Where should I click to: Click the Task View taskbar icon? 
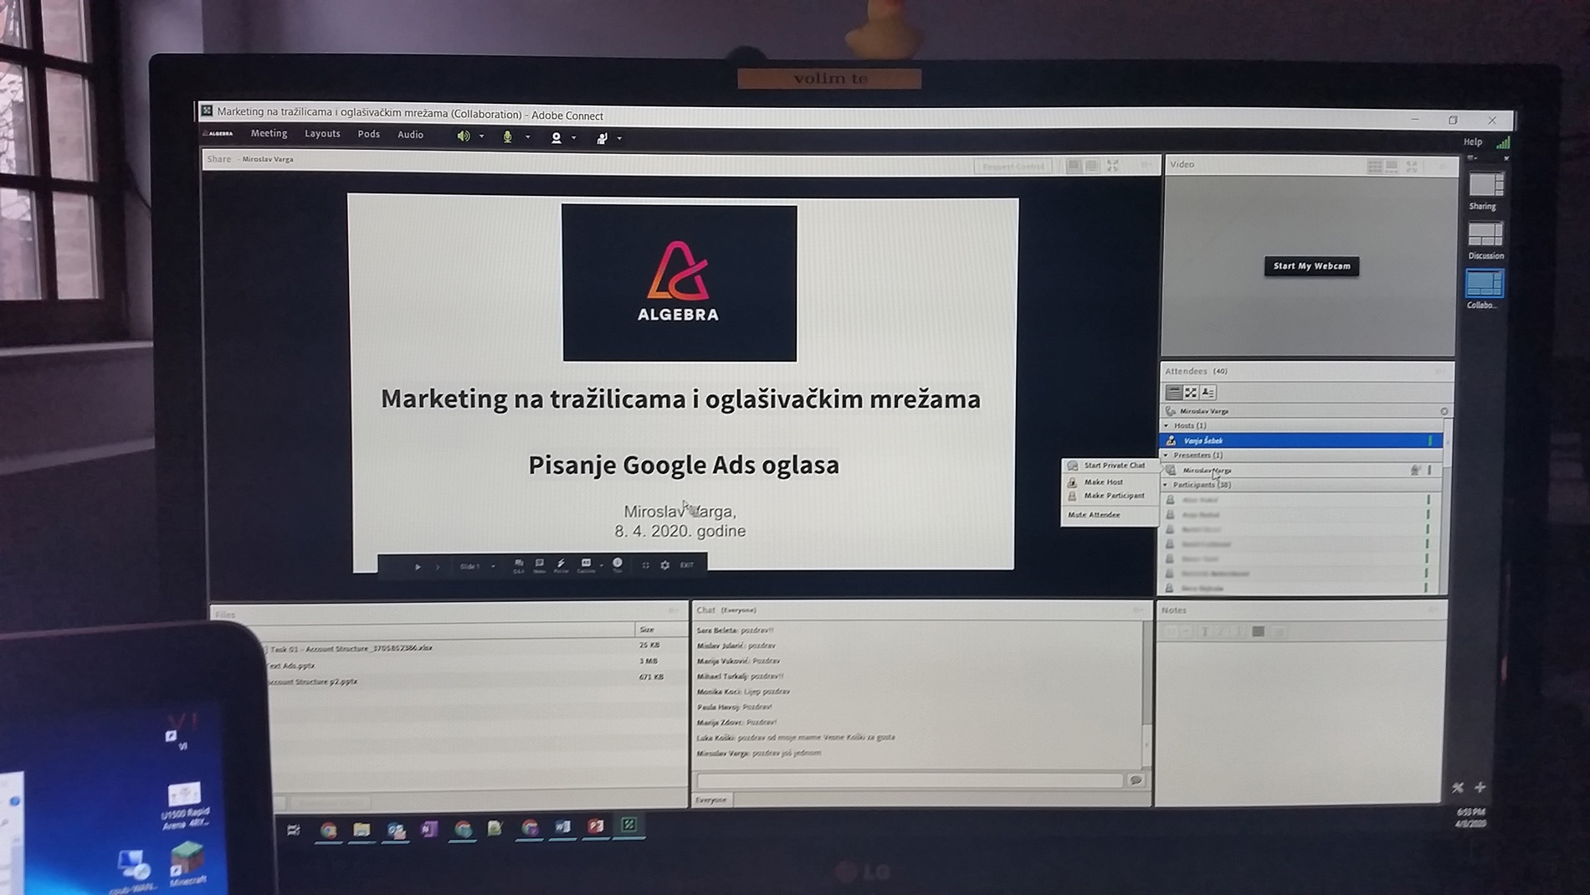coord(294,830)
